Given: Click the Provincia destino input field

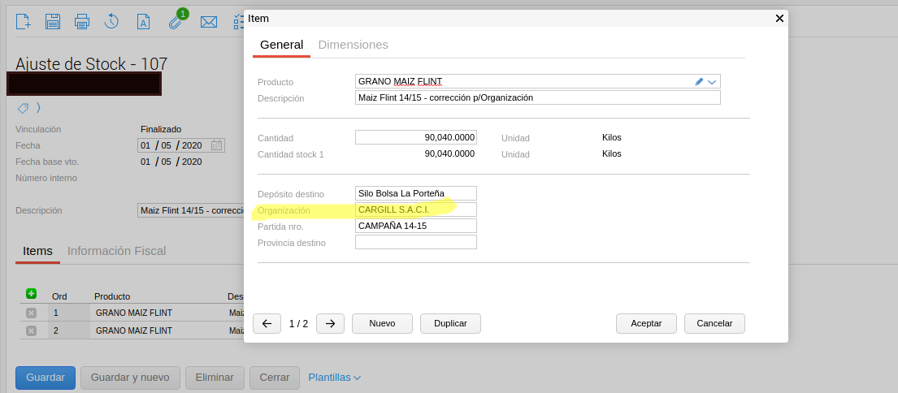Looking at the screenshot, I should point(415,242).
